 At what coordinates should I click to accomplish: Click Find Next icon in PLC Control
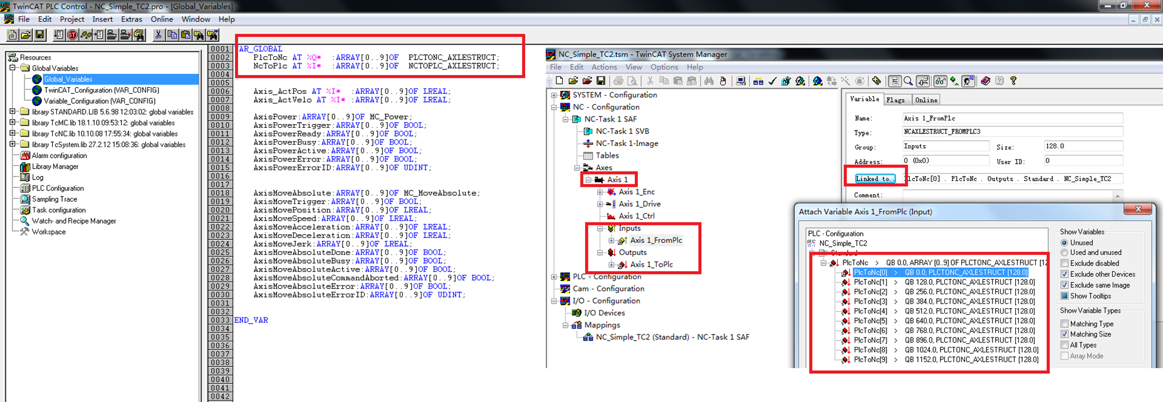point(212,35)
